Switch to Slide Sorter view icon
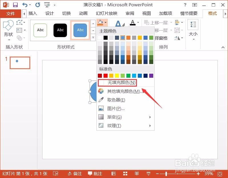The height and width of the screenshot is (178, 228). (x=125, y=174)
